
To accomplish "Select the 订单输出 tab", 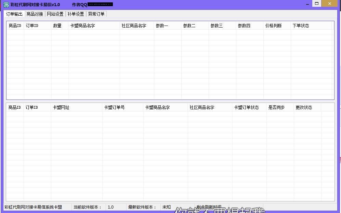I will 14,14.
